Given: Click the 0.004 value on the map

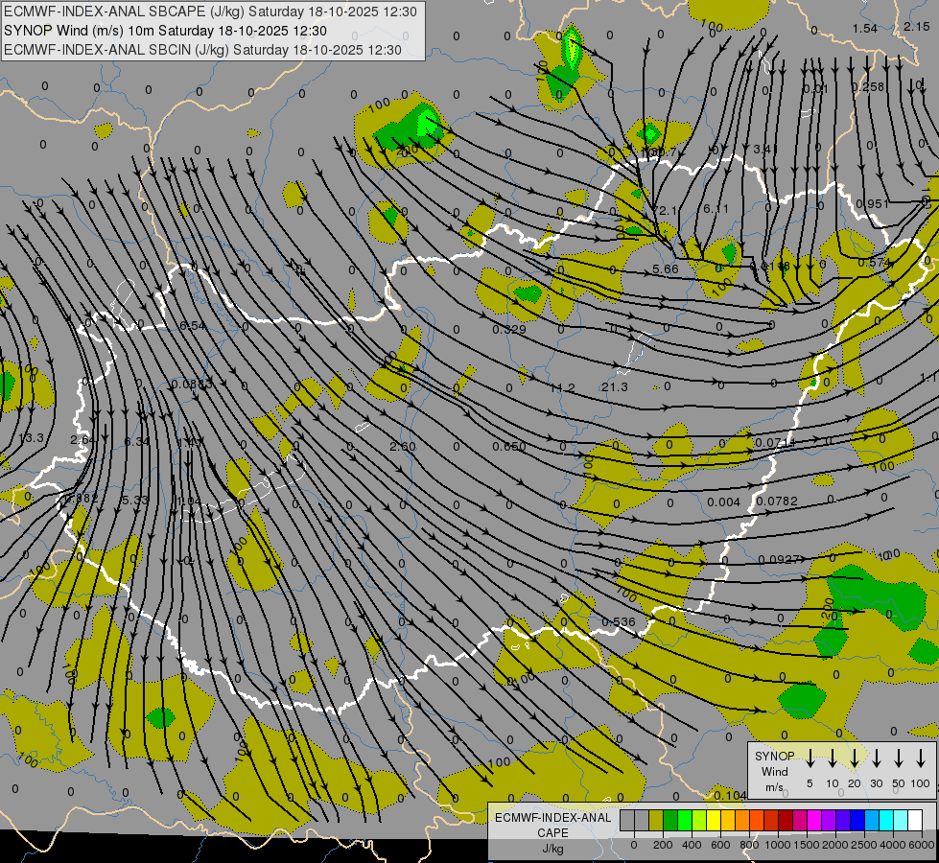Looking at the screenshot, I should pyautogui.click(x=723, y=501).
